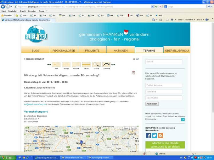Open the Extras dropdown in command bar
The height and width of the screenshot is (160, 214).
(x=200, y=20)
